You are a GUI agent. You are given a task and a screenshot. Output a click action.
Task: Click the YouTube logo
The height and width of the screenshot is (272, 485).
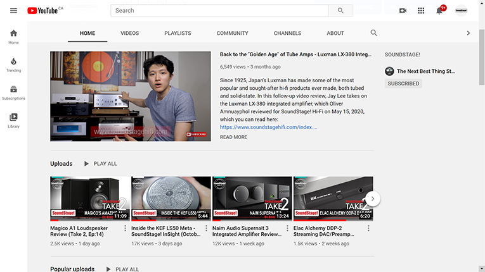pyautogui.click(x=42, y=11)
